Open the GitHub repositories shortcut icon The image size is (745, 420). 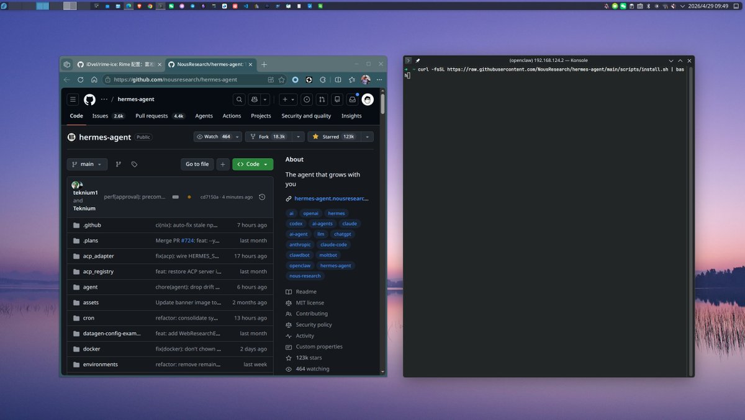[337, 99]
